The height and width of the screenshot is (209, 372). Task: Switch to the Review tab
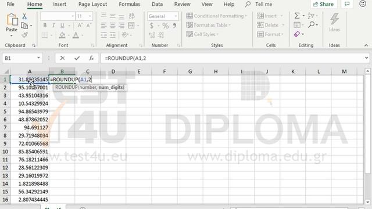point(182,4)
